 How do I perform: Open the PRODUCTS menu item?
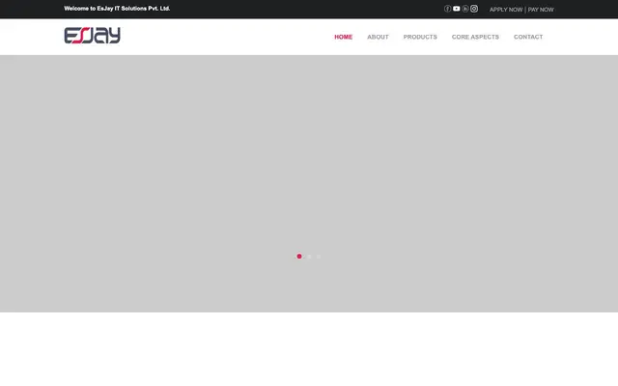pos(420,37)
